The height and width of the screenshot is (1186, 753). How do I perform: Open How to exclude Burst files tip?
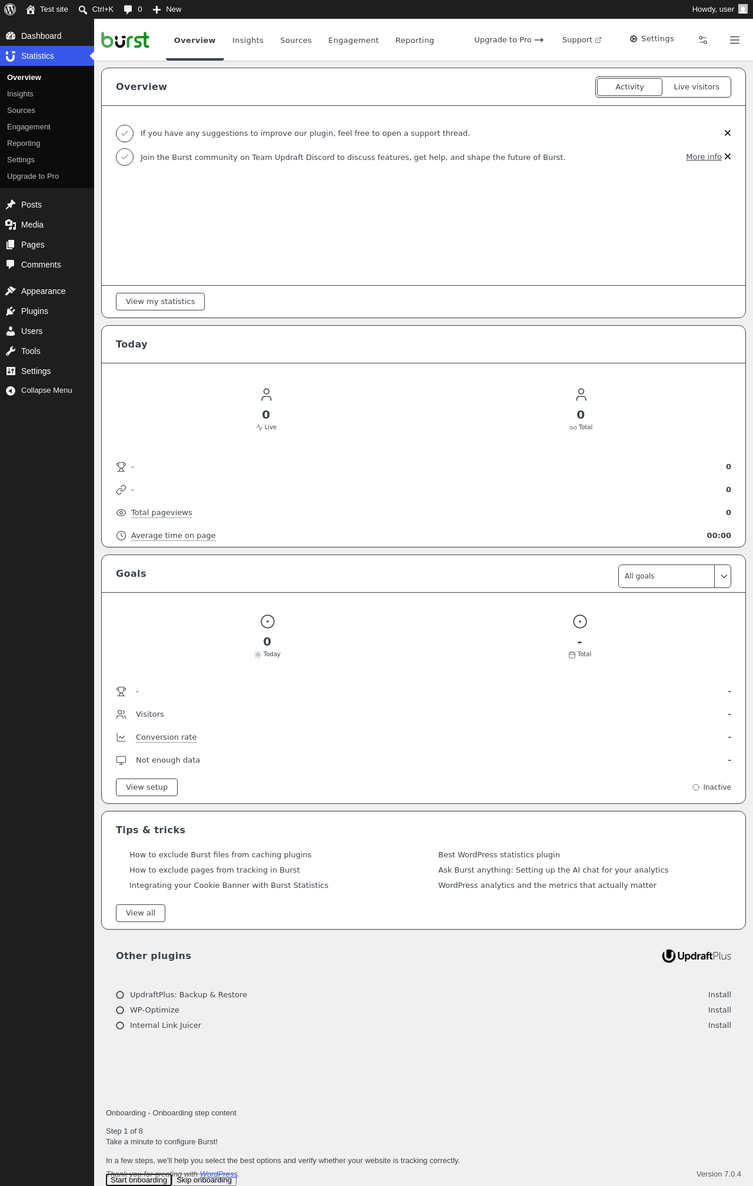click(221, 855)
